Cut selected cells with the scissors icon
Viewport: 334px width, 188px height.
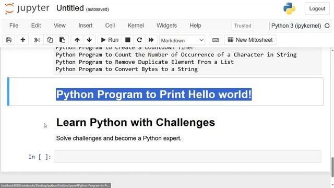tap(37, 40)
